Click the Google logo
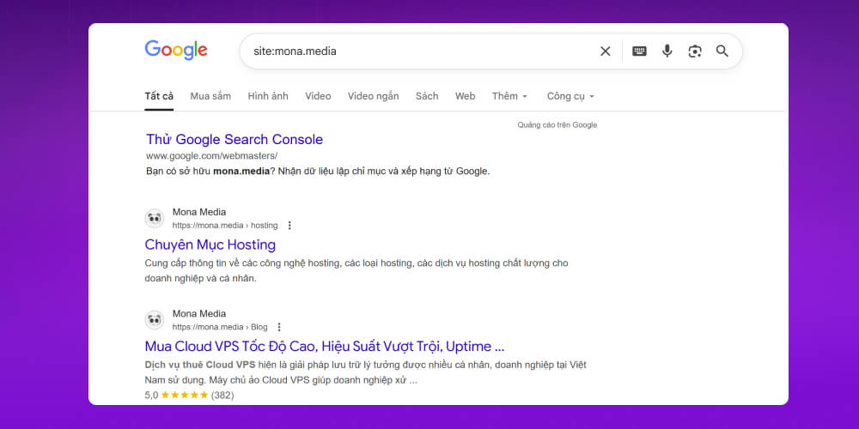This screenshot has height=429, width=859. (176, 50)
